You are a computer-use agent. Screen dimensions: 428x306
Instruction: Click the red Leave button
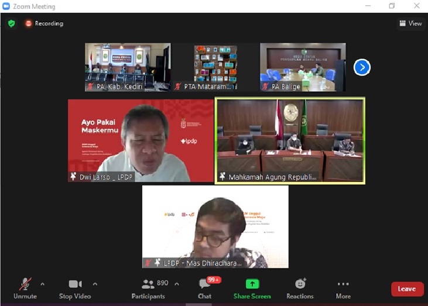pos(407,289)
